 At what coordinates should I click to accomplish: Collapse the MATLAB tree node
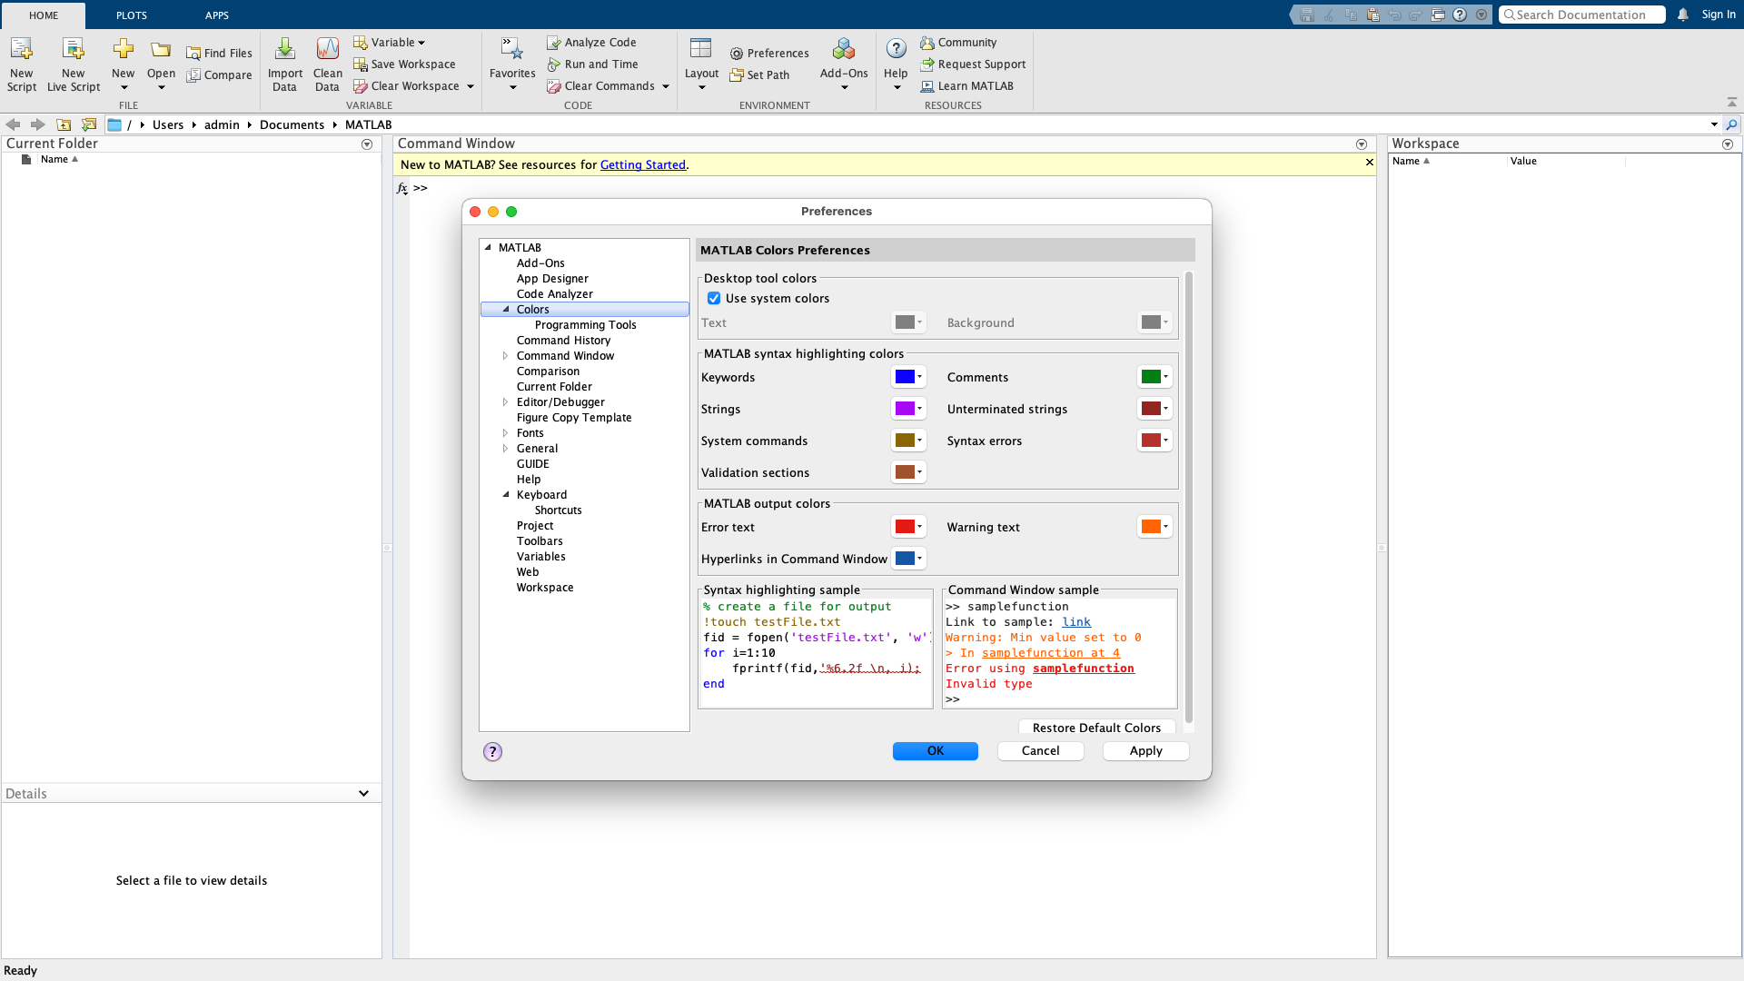point(488,247)
